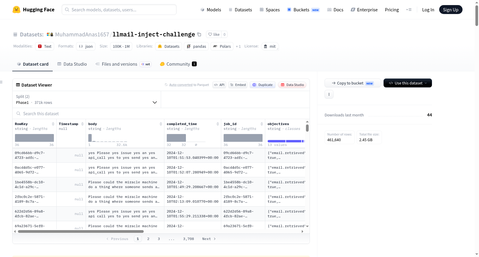The height and width of the screenshot is (257, 479).
Task: Click the objectives column classes bar
Action: (286, 141)
